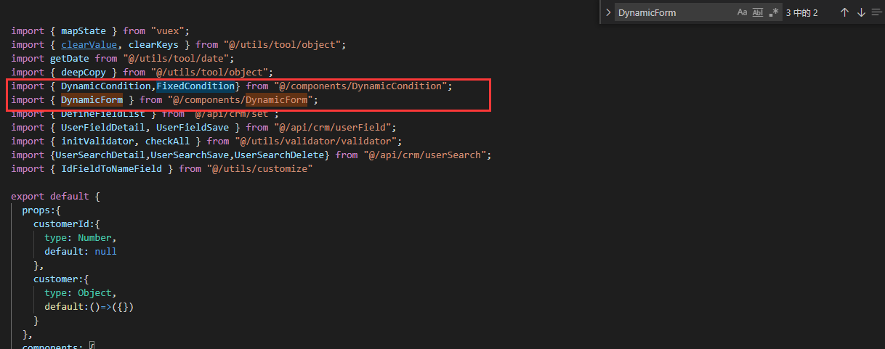Click 'type: Number,' line
This screenshot has width=885, height=349.
click(80, 237)
